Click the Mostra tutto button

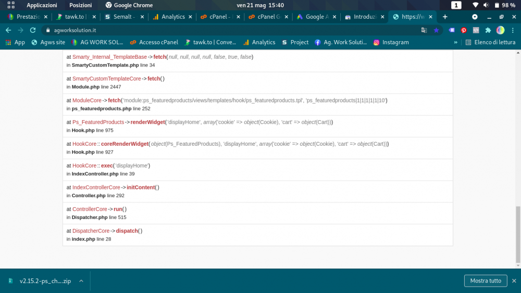(x=486, y=281)
